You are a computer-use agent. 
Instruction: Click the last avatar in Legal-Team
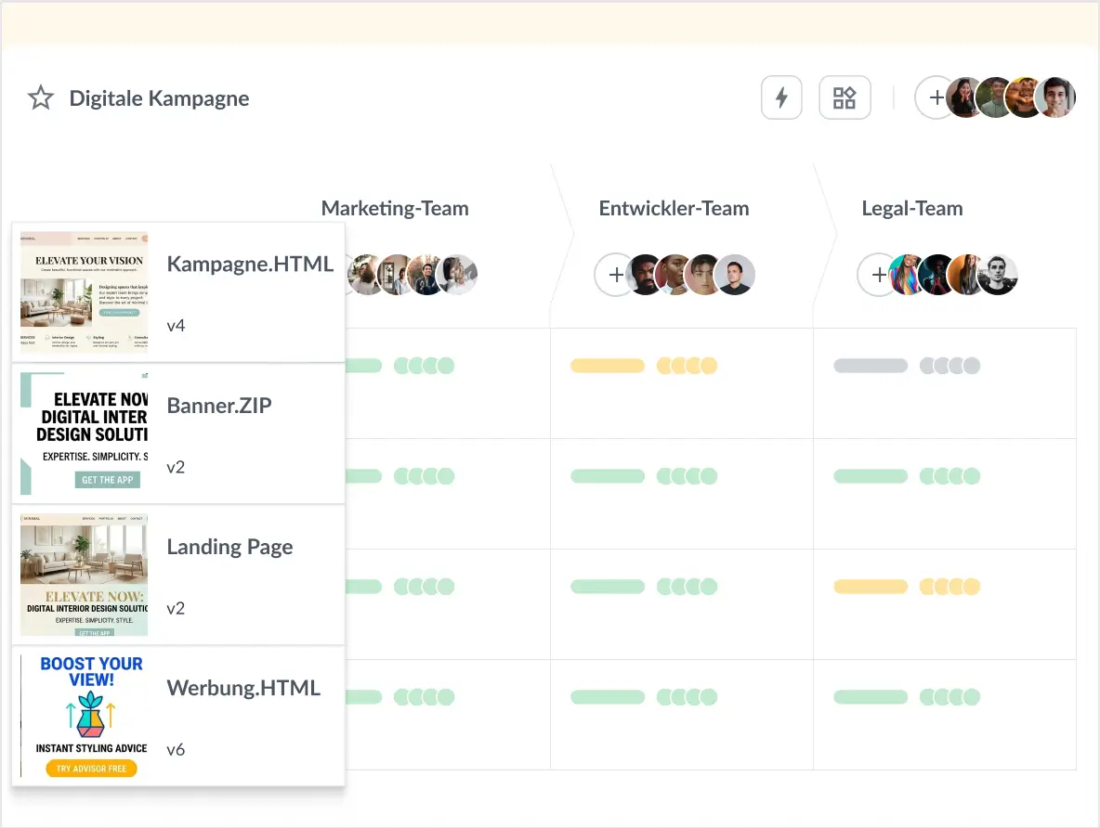(998, 275)
